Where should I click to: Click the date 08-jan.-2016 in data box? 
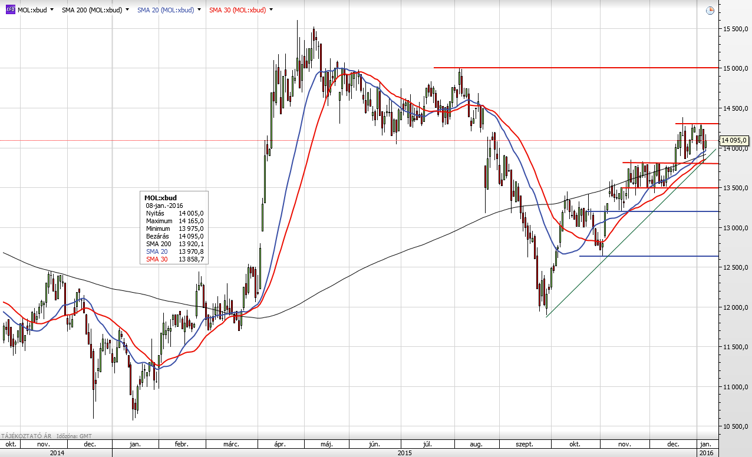pyautogui.click(x=166, y=206)
